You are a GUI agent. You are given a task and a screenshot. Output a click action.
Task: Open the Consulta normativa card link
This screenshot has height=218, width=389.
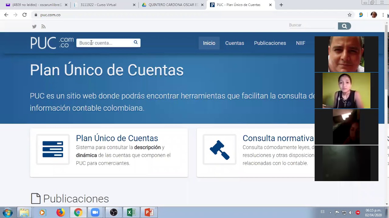pos(278,138)
